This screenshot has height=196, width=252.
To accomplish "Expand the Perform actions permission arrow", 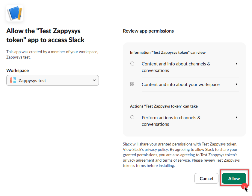I will coord(236,117).
